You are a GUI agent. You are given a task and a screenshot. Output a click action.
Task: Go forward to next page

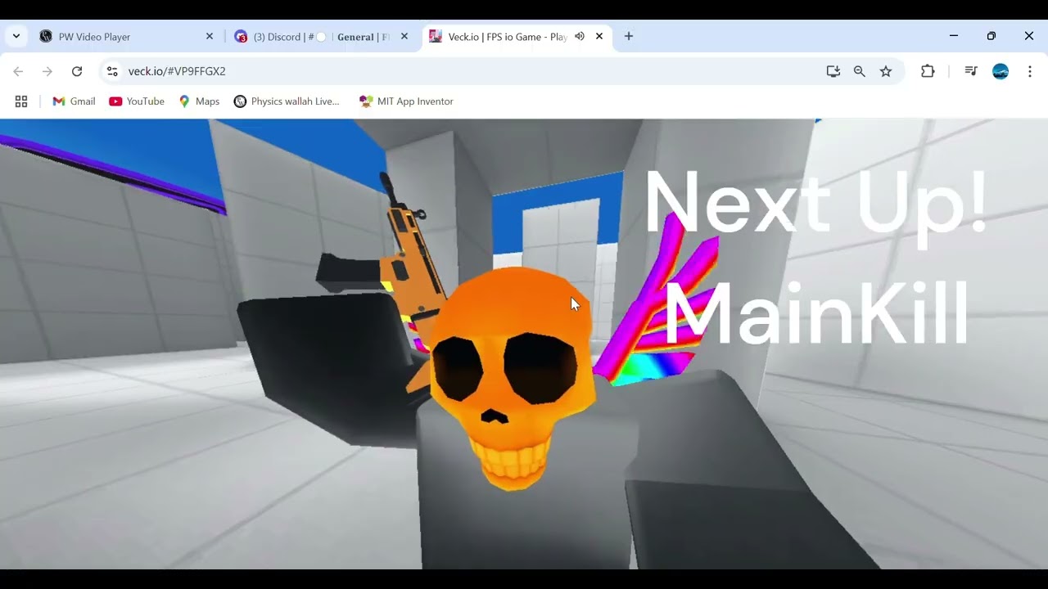point(47,71)
